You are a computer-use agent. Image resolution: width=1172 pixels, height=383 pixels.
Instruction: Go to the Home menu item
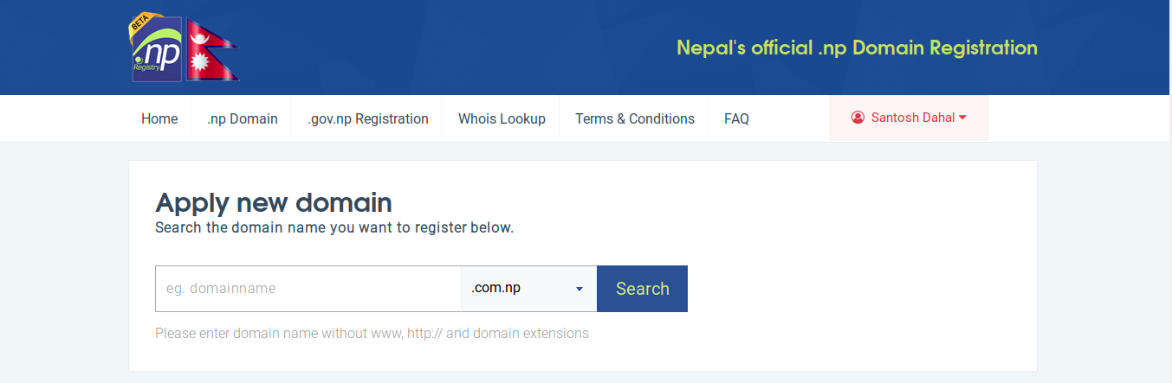[x=159, y=118]
